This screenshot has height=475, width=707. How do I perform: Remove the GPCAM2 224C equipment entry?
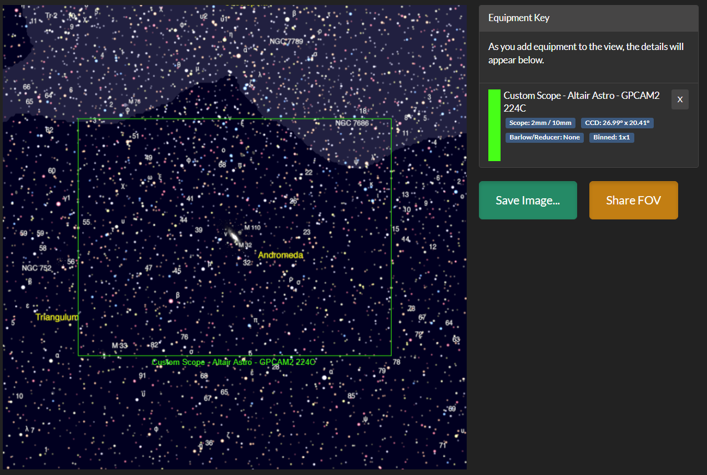[x=680, y=99]
